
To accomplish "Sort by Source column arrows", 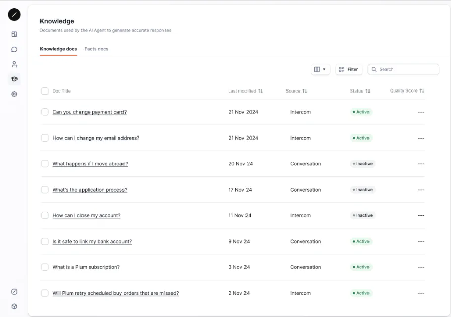I will [x=305, y=91].
